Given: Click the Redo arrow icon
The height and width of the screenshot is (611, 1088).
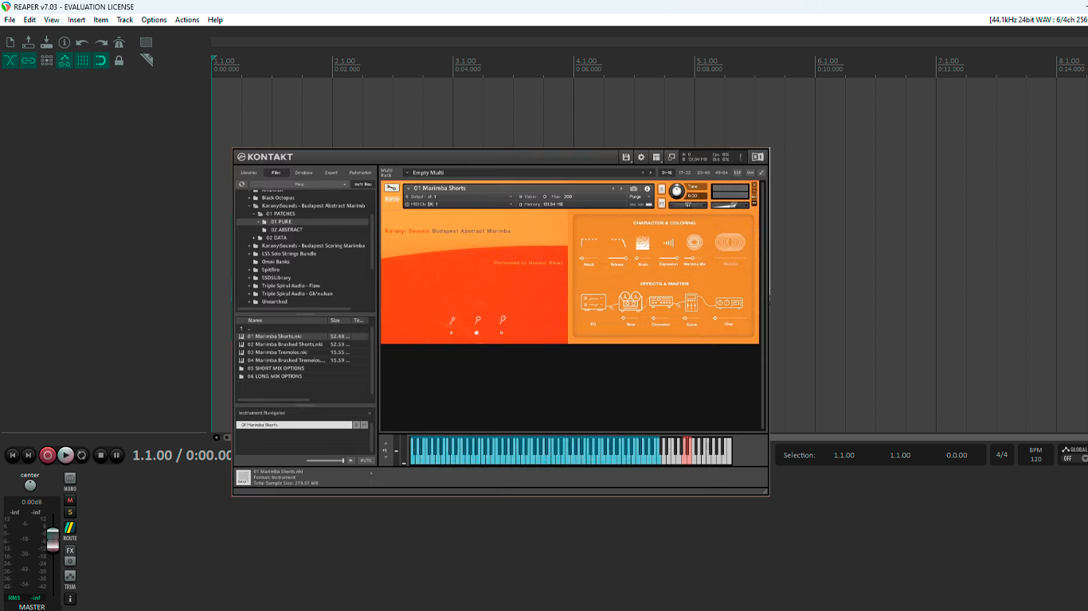Looking at the screenshot, I should coord(101,42).
